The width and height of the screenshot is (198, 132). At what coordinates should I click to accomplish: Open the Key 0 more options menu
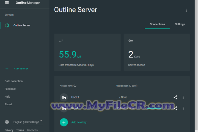tap(183, 108)
